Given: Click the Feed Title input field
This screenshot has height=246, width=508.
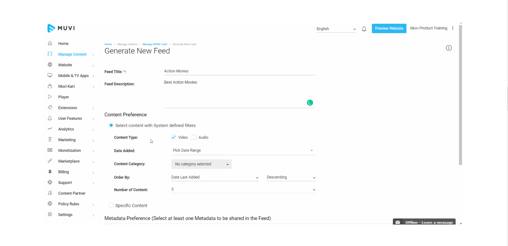Looking at the screenshot, I should 239,71.
